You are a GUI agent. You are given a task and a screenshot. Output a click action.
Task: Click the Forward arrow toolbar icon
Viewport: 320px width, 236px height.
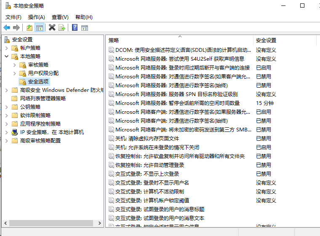pyautogui.click(x=16, y=27)
